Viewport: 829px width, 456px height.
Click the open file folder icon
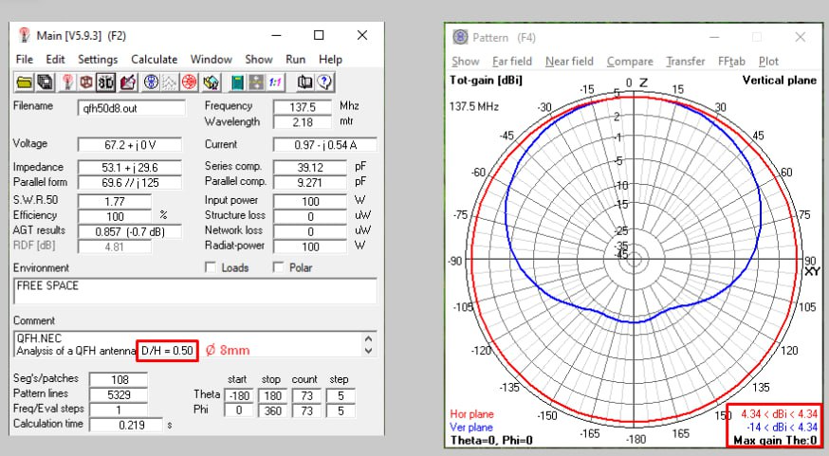(23, 82)
